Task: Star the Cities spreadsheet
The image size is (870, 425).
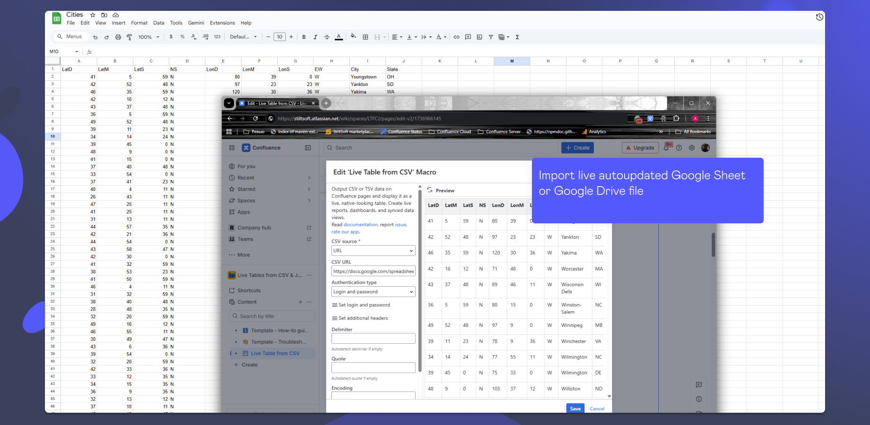Action: [93, 15]
